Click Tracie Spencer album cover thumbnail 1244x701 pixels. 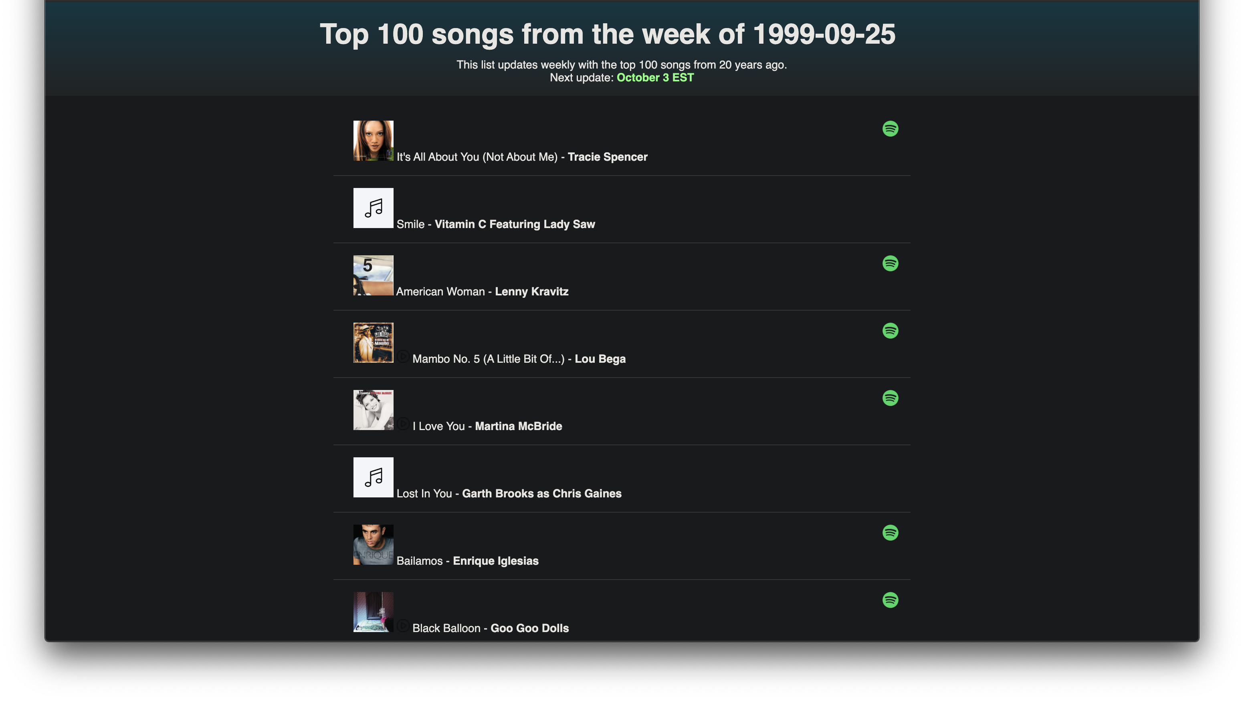tap(373, 141)
